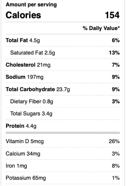Select the Calcium 34mg row
126x186 pixels.
point(63,154)
